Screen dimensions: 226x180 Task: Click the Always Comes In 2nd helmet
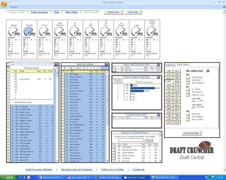[x=152, y=32]
